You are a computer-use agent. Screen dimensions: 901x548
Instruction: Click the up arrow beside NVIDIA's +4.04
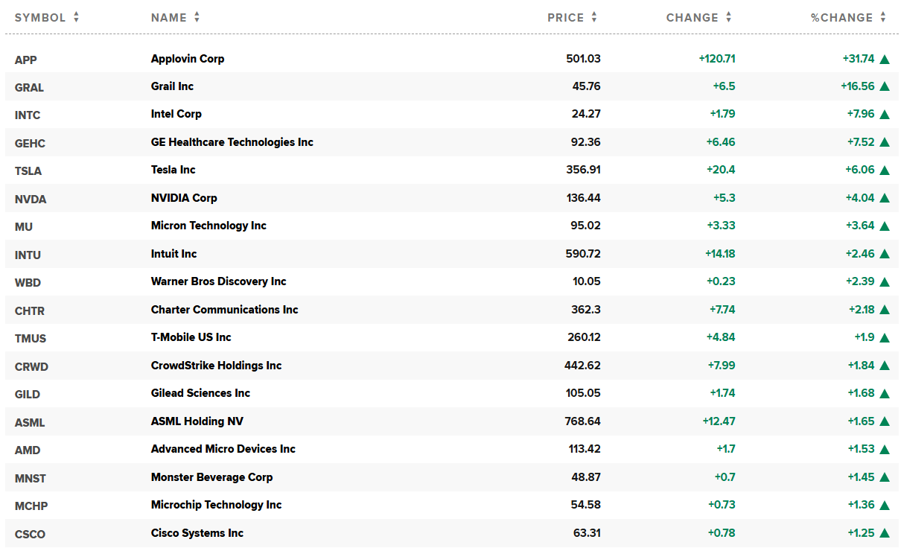point(885,198)
